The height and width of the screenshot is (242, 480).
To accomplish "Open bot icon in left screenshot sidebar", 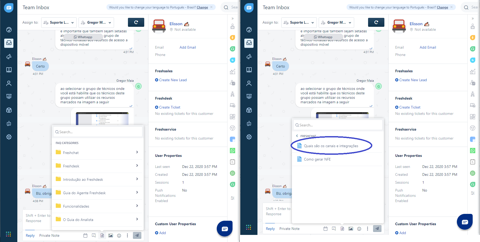I will (x=9, y=123).
